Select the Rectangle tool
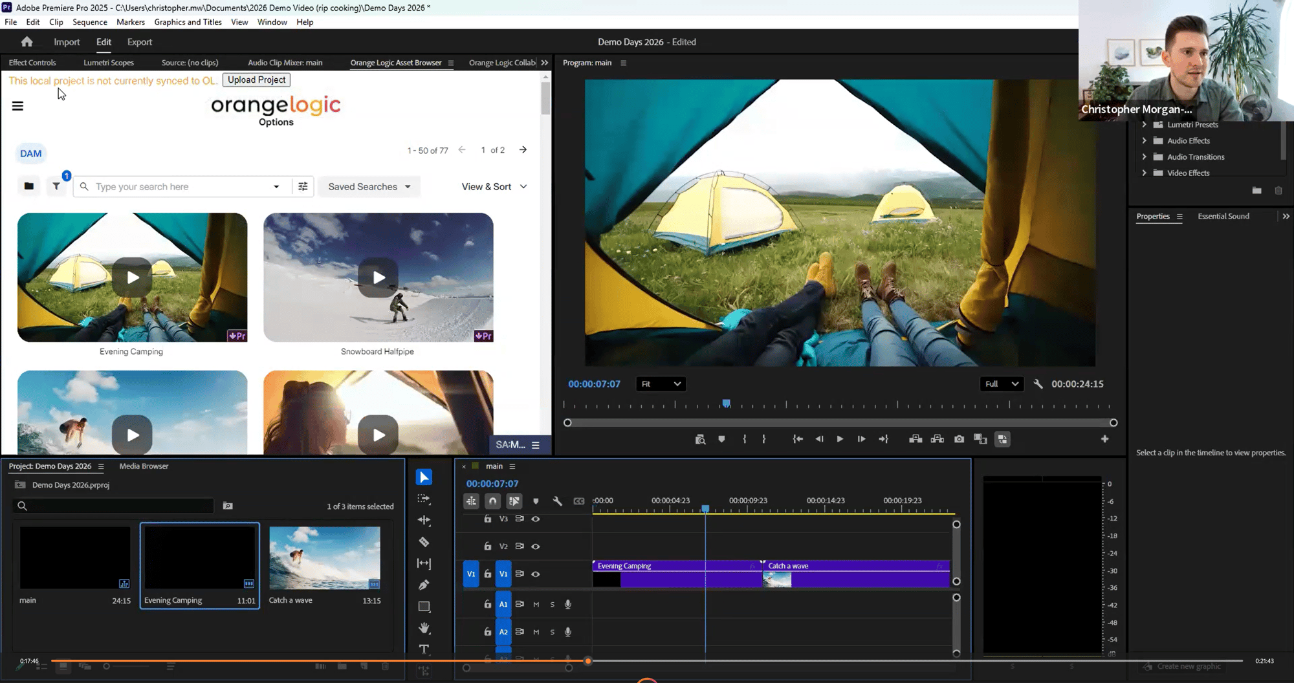This screenshot has width=1294, height=683. pos(424,607)
